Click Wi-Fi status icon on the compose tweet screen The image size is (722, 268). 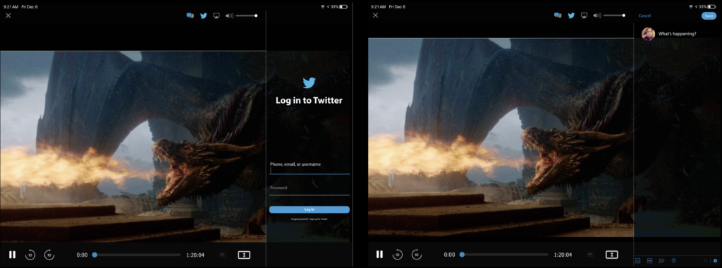pyautogui.click(x=691, y=7)
